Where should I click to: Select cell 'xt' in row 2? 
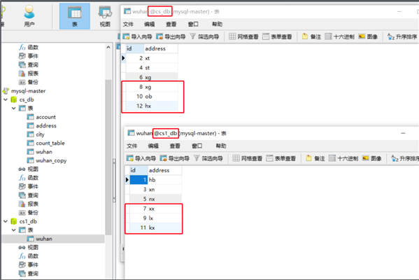[161, 58]
